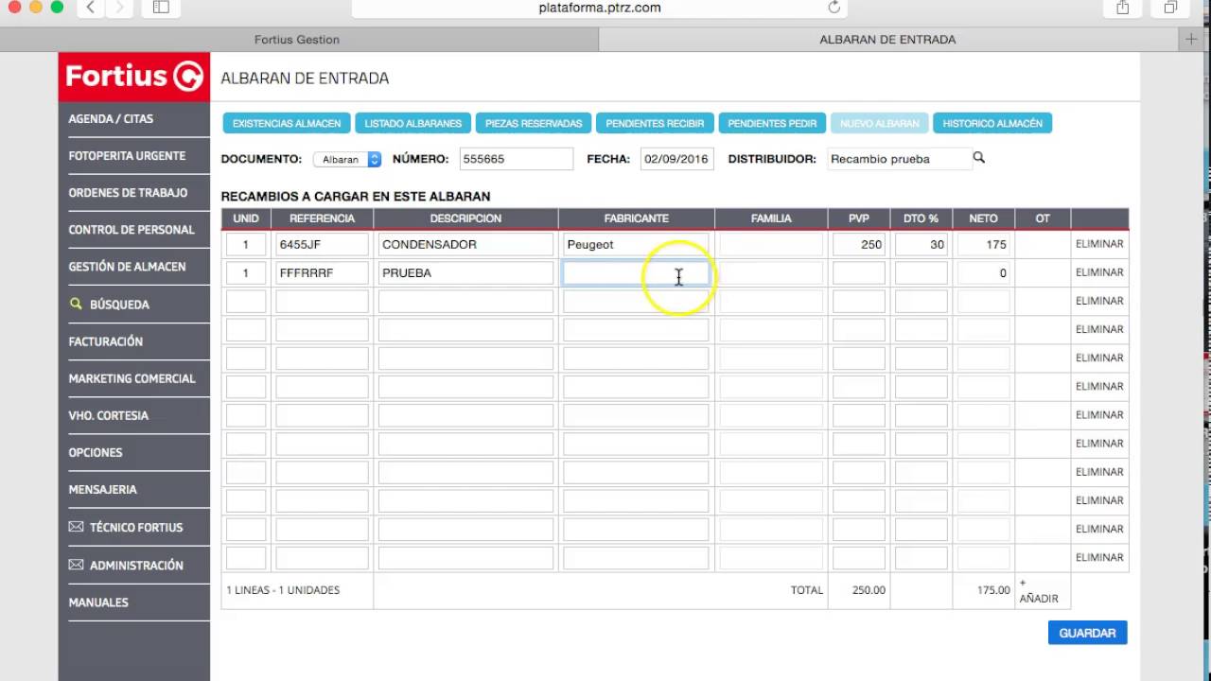
Task: Click the FECHA field 02/09/2016
Action: (x=676, y=159)
